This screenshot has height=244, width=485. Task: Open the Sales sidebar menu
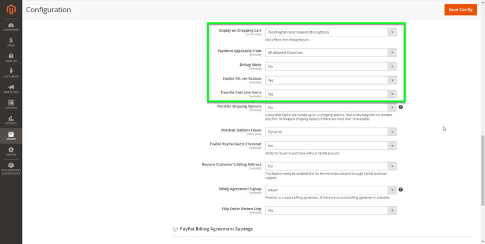point(11,42)
